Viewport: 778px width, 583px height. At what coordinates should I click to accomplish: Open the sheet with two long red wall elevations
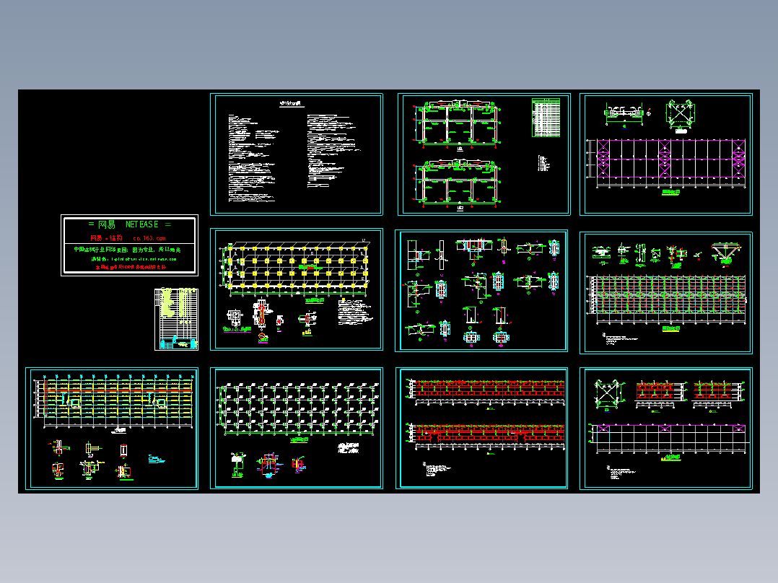point(481,428)
